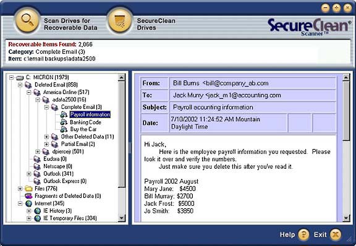The height and width of the screenshot is (246, 356).
Task: Click the Partial Email folder icon
Action: point(55,144)
